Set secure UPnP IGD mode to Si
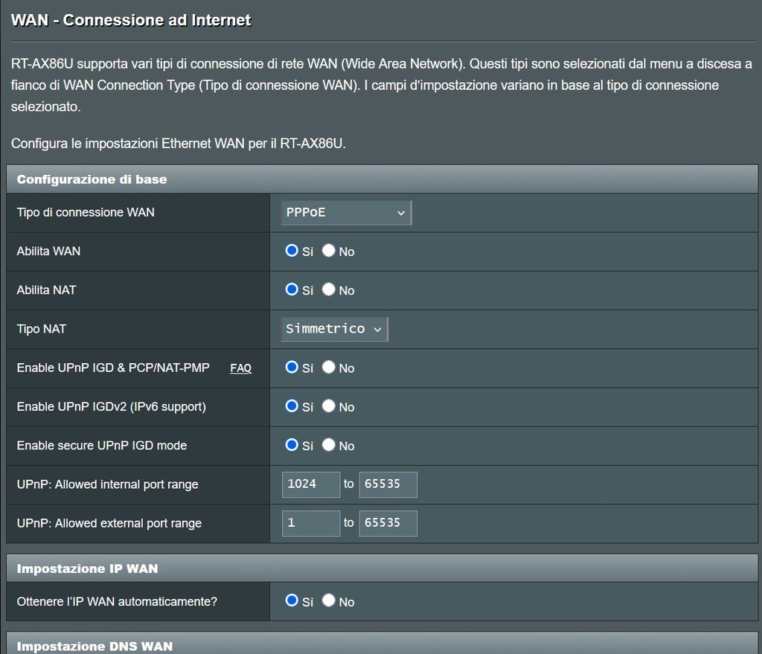The height and width of the screenshot is (654, 762). [292, 445]
